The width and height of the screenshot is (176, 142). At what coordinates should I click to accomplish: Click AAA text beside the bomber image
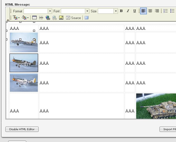(x=44, y=43)
